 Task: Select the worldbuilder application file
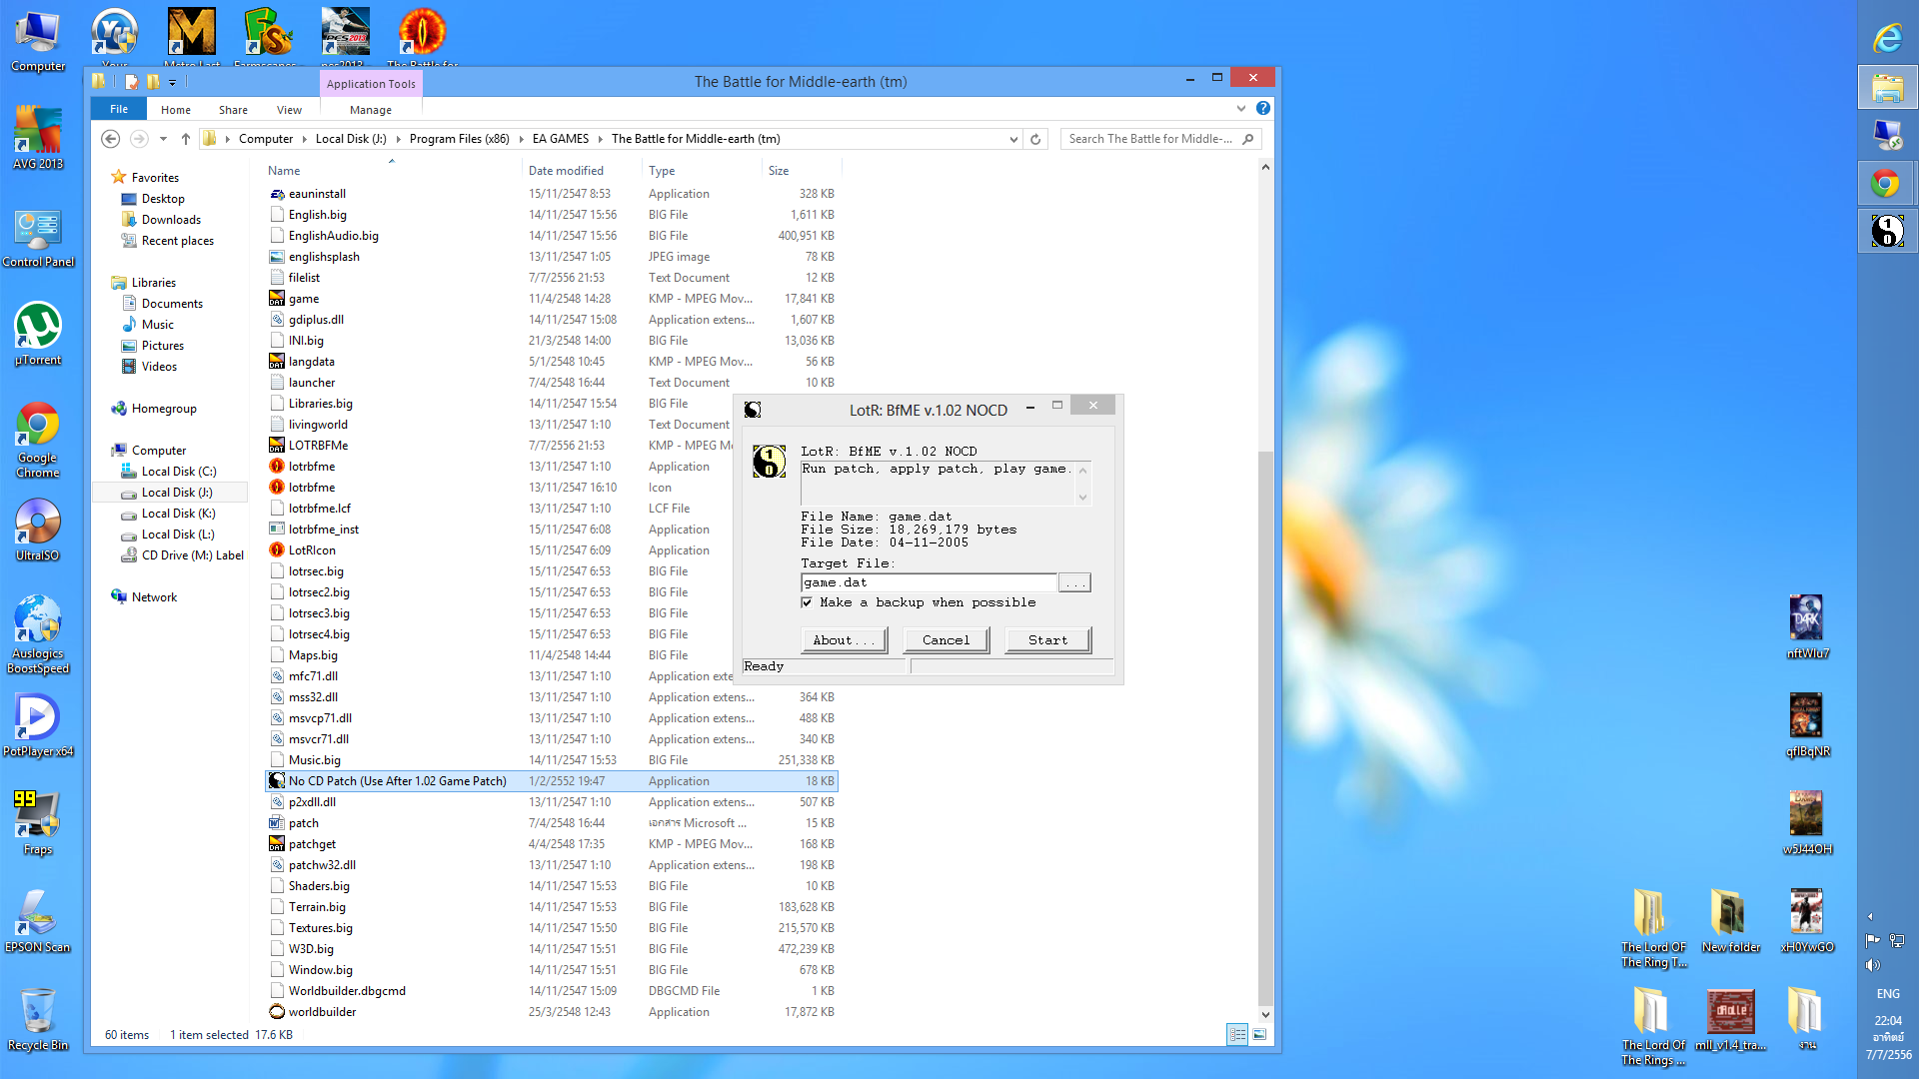(x=322, y=1011)
